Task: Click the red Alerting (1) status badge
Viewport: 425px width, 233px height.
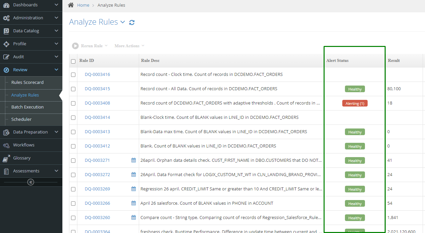Action: pos(355,104)
